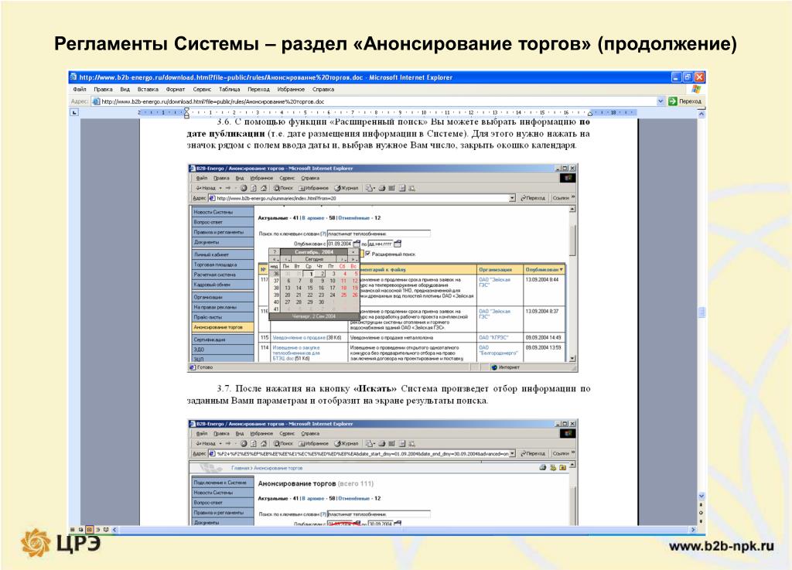This screenshot has width=792, height=570.
Task: Click calendar icon next to дд.мм.гггг field
Action: [x=398, y=244]
